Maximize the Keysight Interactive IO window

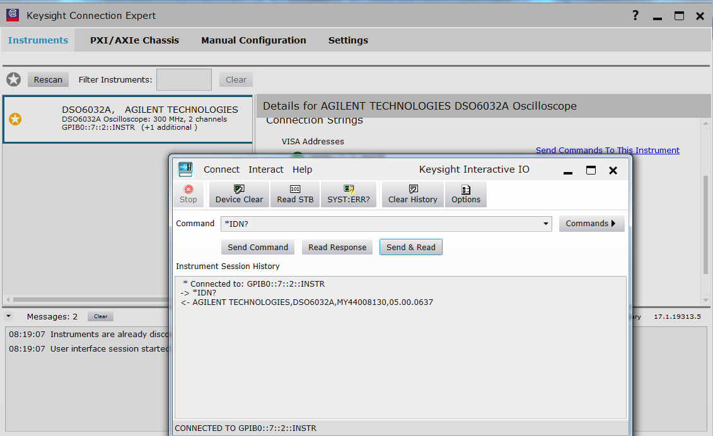591,170
